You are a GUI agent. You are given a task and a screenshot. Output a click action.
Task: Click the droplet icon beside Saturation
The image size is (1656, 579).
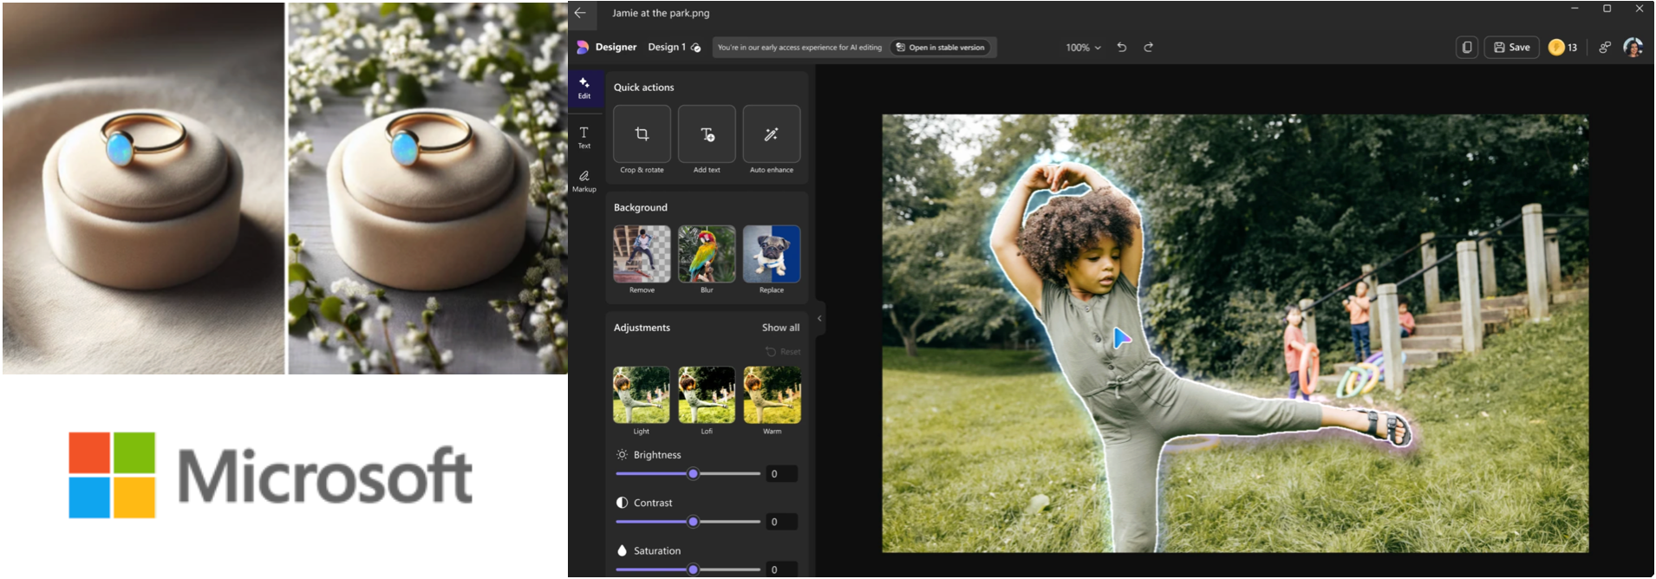(622, 550)
